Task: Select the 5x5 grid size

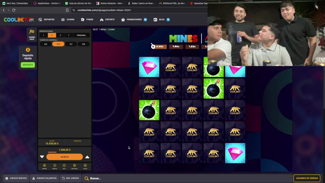Action: click(58, 44)
